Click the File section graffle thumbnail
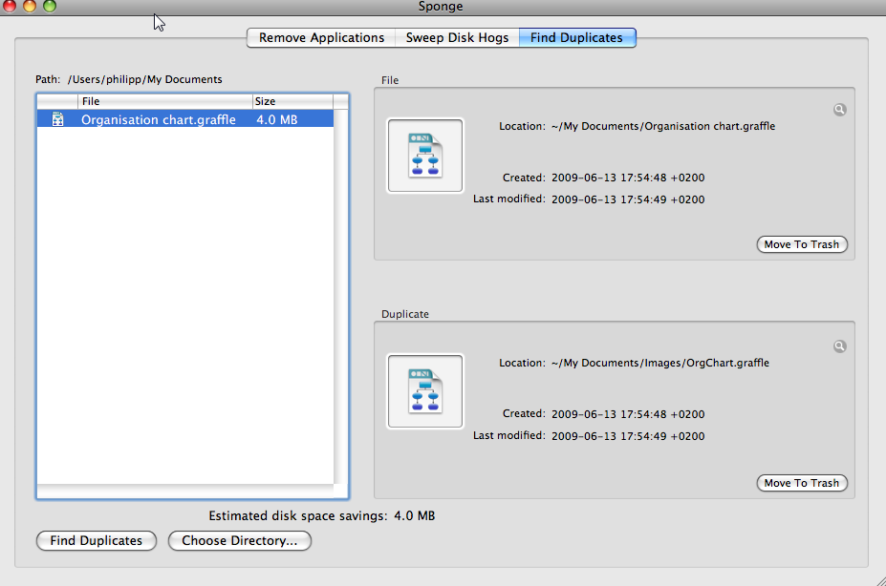This screenshot has height=586, width=886. [425, 156]
